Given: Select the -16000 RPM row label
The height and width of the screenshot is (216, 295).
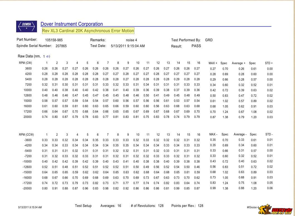Looking at the screenshot, I should (27, 178).
